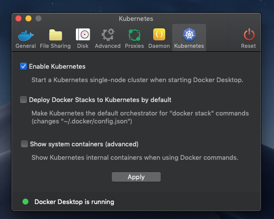The image size is (274, 219).
Task: Click the Apply button
Action: click(136, 177)
